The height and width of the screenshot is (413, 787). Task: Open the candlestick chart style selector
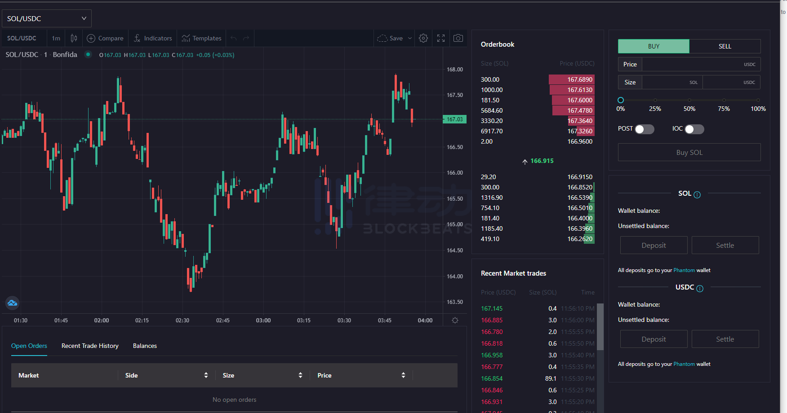[73, 38]
